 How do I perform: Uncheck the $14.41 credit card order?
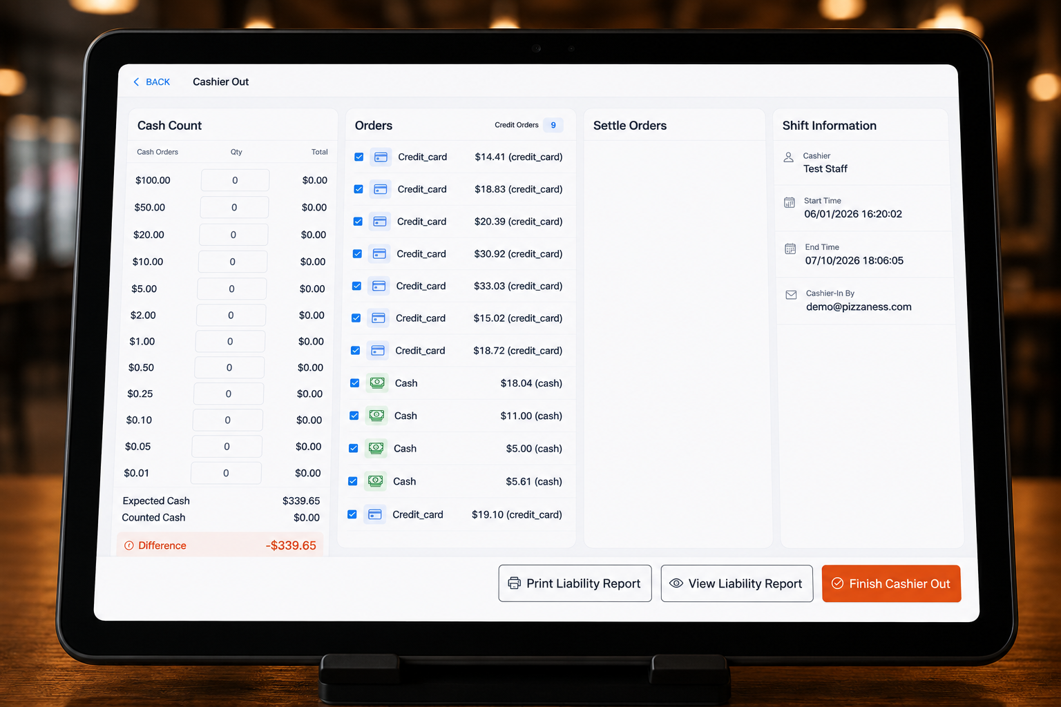(359, 157)
